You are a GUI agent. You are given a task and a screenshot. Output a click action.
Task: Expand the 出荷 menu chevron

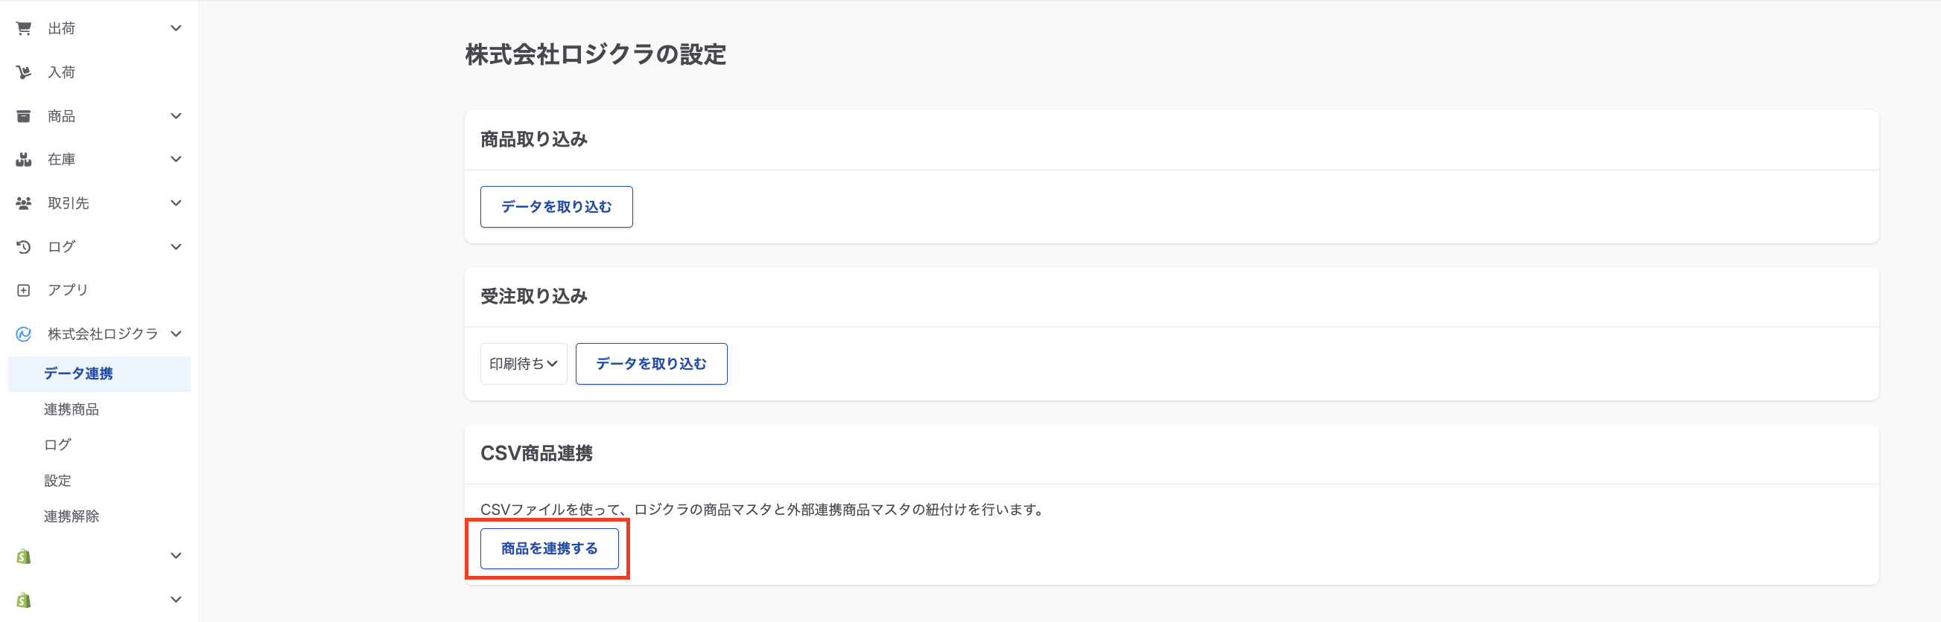[177, 28]
